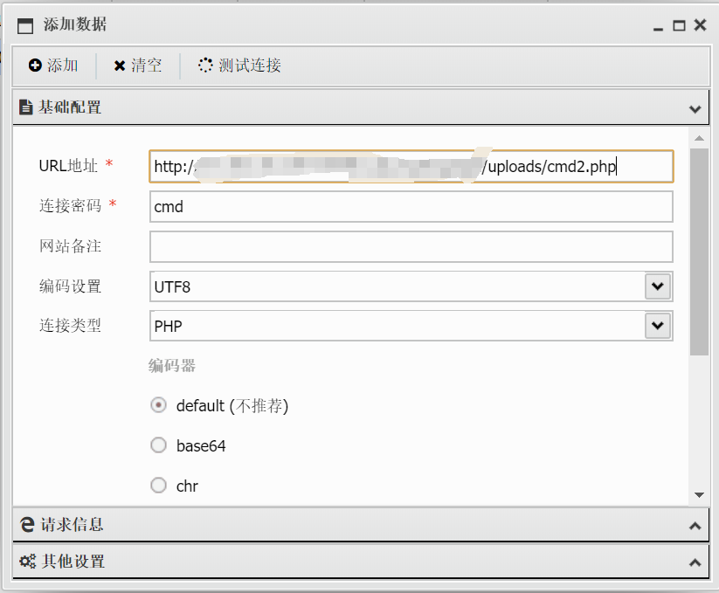Image resolution: width=719 pixels, height=593 pixels.
Task: Collapse the 基础配置 section header
Action: click(695, 109)
